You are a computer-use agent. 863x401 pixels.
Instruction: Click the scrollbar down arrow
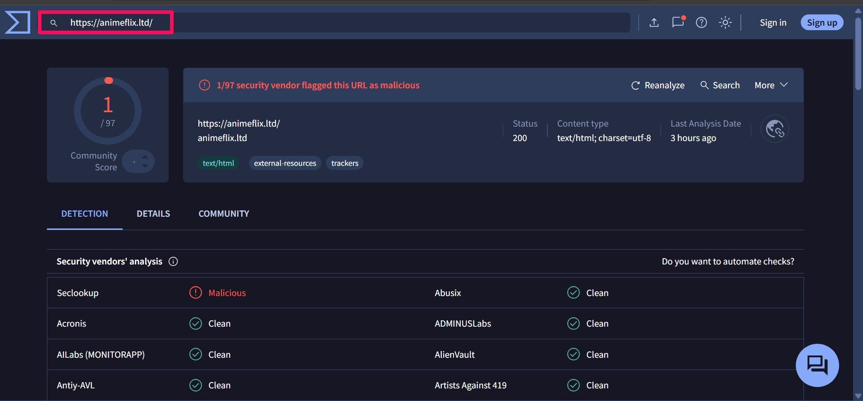click(x=858, y=396)
